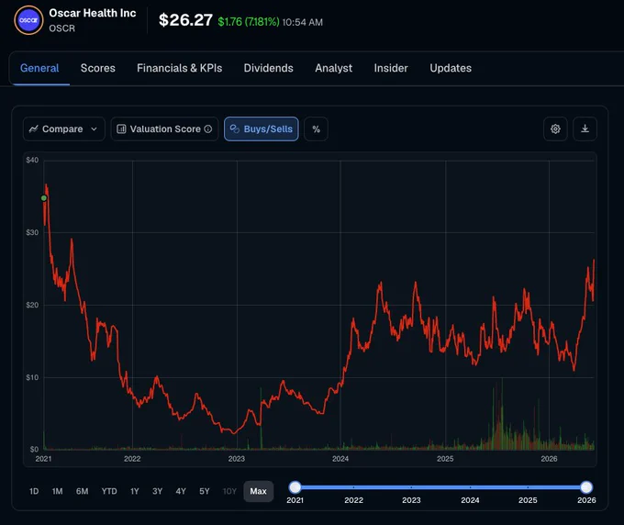This screenshot has height=525, width=624.
Task: Click the range slider track near 2023
Action: (411, 487)
